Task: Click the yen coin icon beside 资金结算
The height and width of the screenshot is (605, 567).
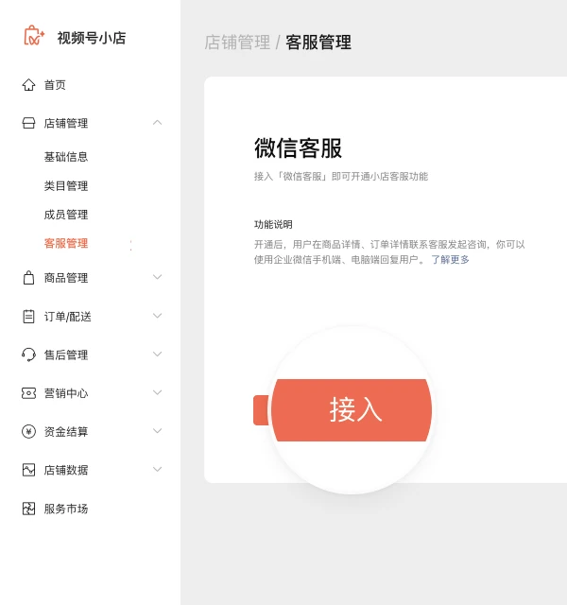Action: click(28, 431)
